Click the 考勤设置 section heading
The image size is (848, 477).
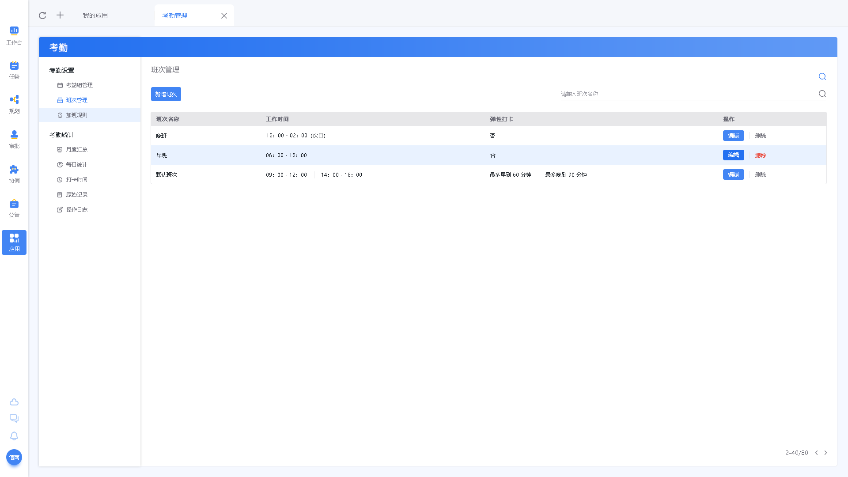tap(62, 70)
